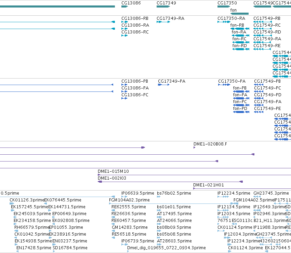Click the CG17349-PA protein label
Viewport: 291px width, 253px height.
tap(172, 81)
